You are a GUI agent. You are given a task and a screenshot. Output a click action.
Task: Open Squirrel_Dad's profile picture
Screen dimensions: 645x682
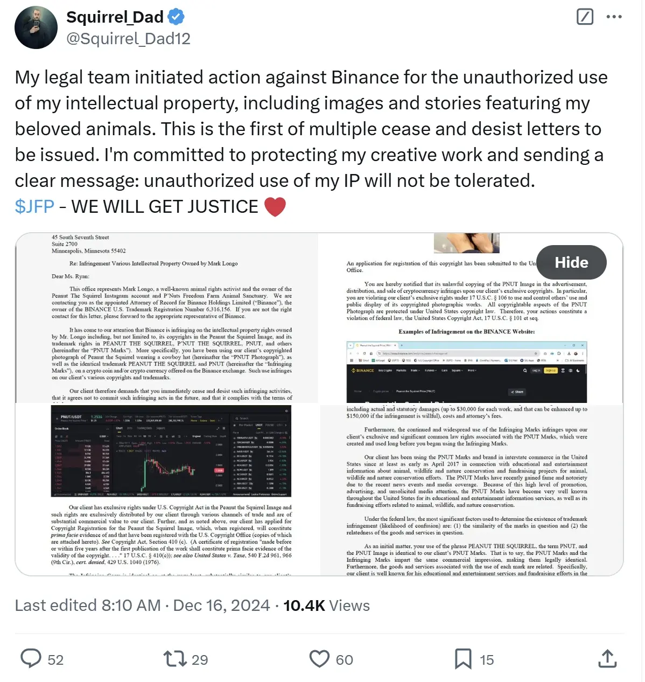(36, 27)
